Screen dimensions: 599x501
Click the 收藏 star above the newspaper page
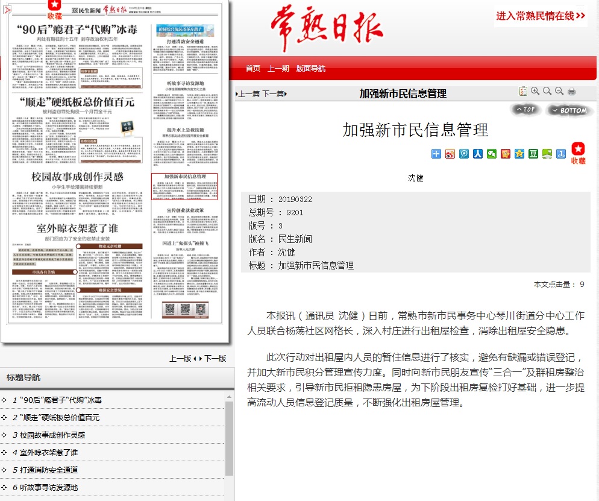point(54,10)
